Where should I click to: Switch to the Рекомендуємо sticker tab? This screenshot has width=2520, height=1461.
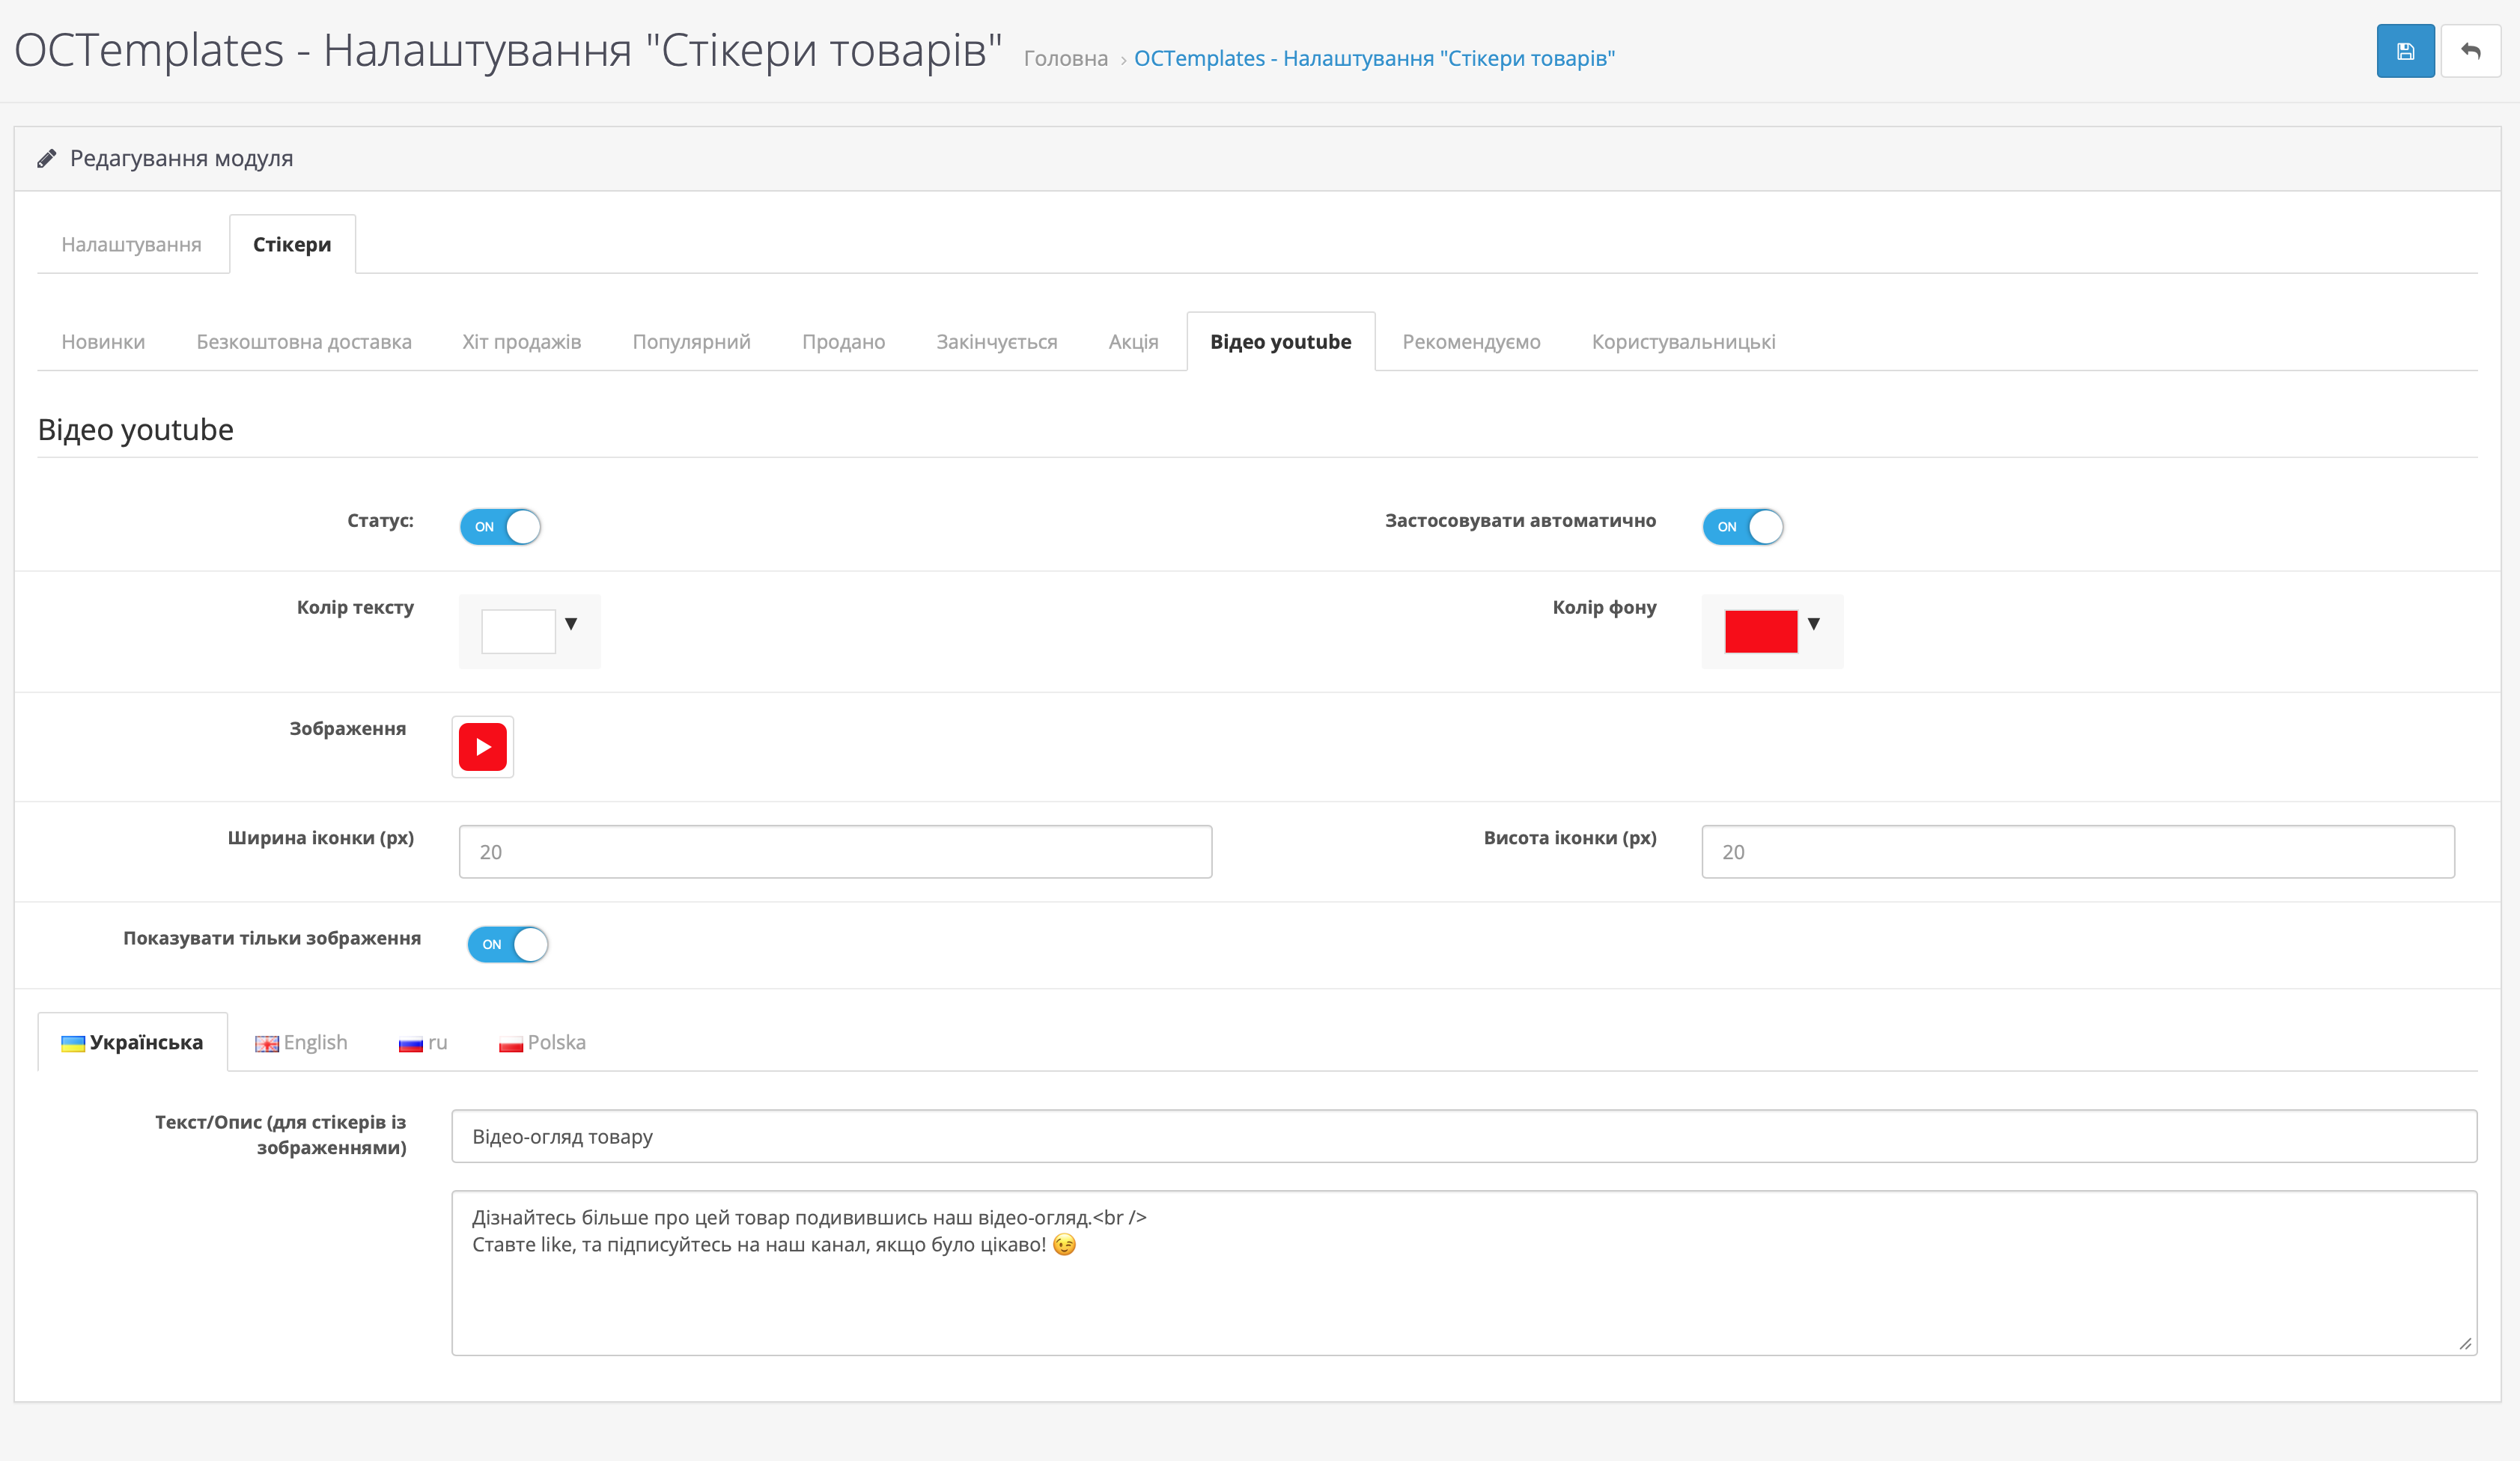point(1470,342)
